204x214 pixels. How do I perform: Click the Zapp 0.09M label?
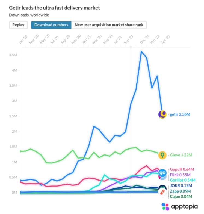point(180,191)
